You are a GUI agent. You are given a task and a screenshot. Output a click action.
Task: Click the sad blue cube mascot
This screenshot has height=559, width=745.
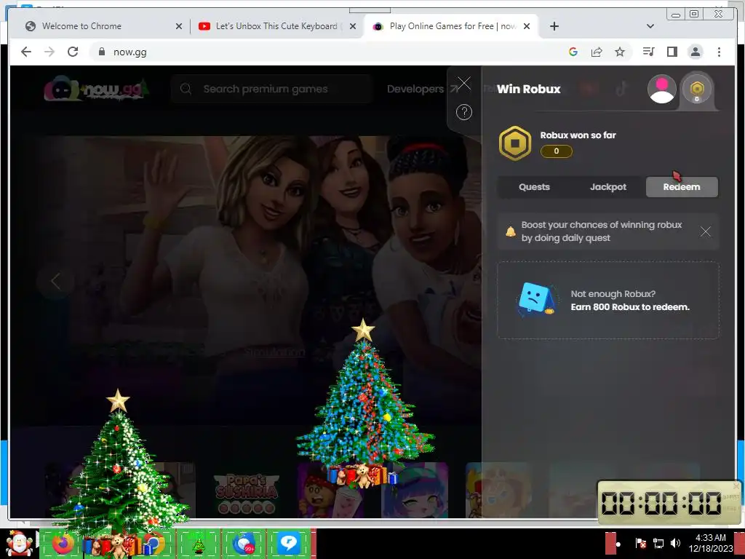[536, 299]
